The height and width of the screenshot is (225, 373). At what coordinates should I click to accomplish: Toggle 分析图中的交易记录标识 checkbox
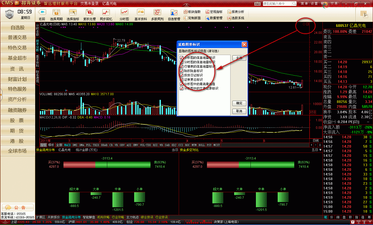tap(182, 89)
